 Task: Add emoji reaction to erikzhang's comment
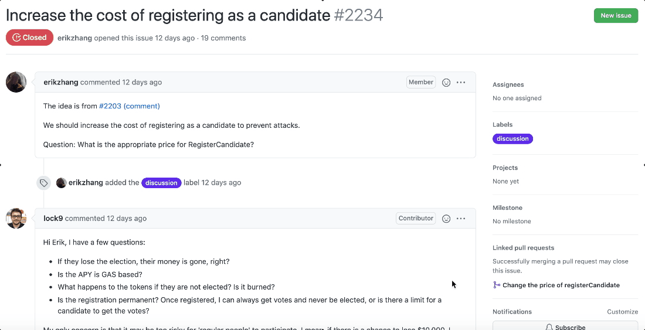[446, 83]
